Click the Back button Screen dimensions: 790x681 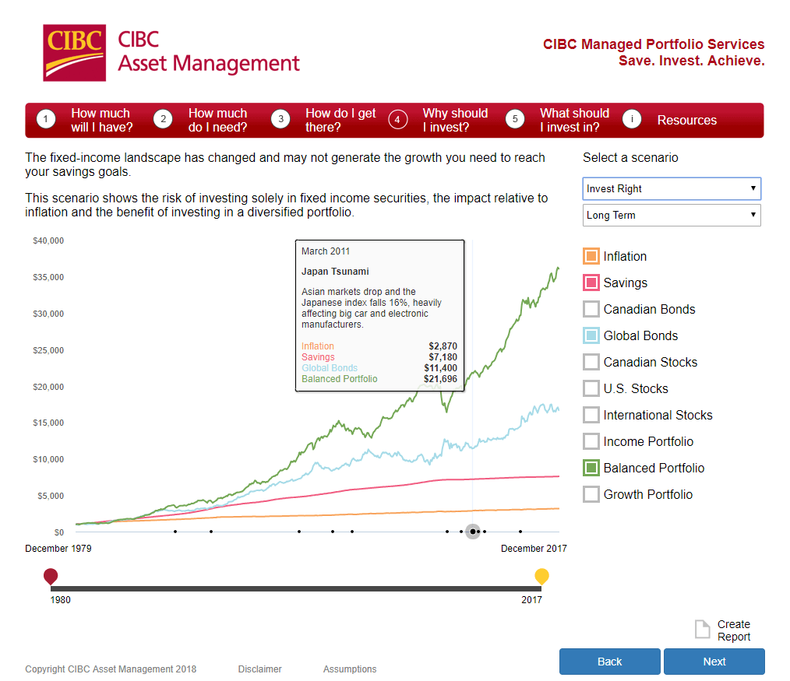pos(609,662)
